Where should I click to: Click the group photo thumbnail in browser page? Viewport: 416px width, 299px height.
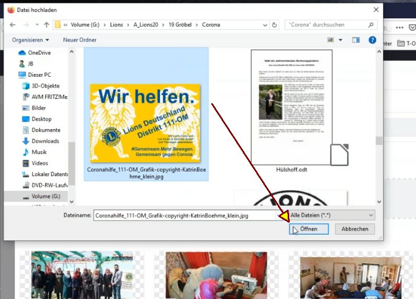pos(82,275)
